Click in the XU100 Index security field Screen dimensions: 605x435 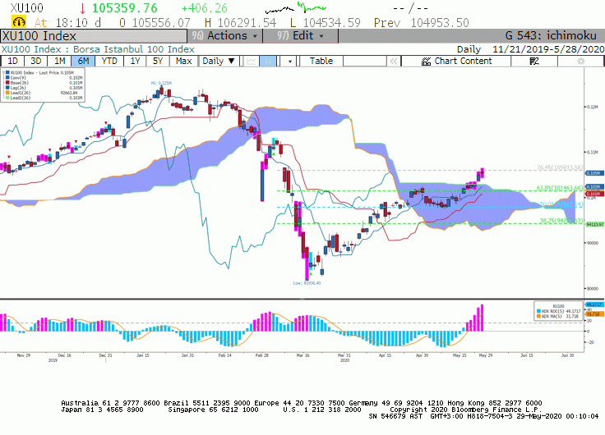pos(94,36)
